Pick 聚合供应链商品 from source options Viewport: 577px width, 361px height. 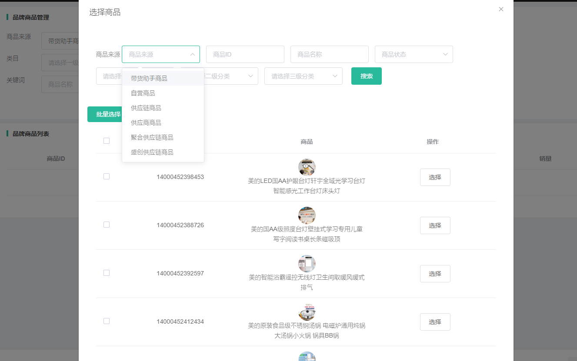152,138
